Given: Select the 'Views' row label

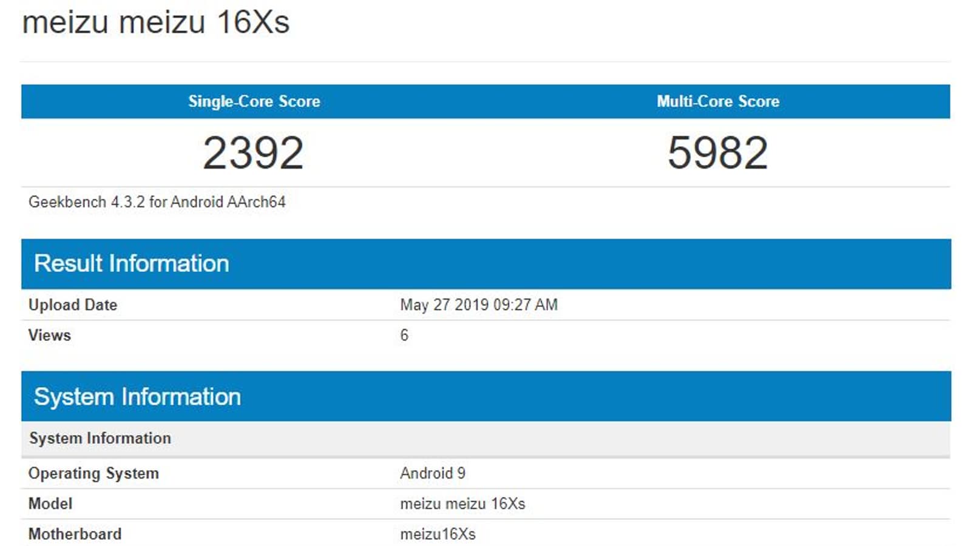Looking at the screenshot, I should tap(50, 335).
